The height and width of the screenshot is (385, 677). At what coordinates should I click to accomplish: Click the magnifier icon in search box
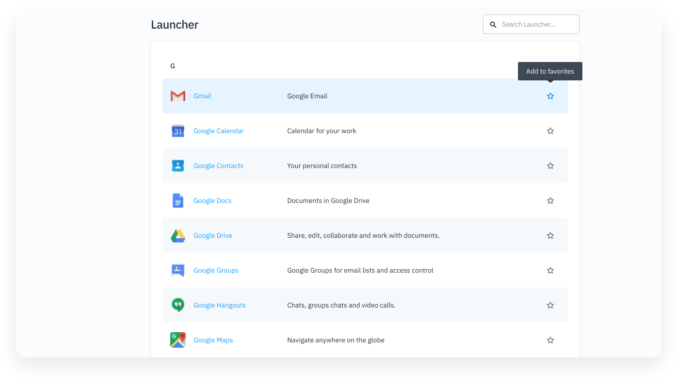(x=493, y=25)
